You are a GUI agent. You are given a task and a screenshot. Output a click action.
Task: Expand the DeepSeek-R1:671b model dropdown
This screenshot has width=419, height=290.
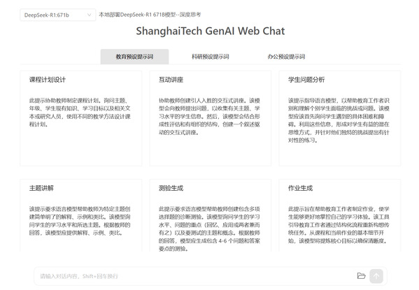point(58,15)
